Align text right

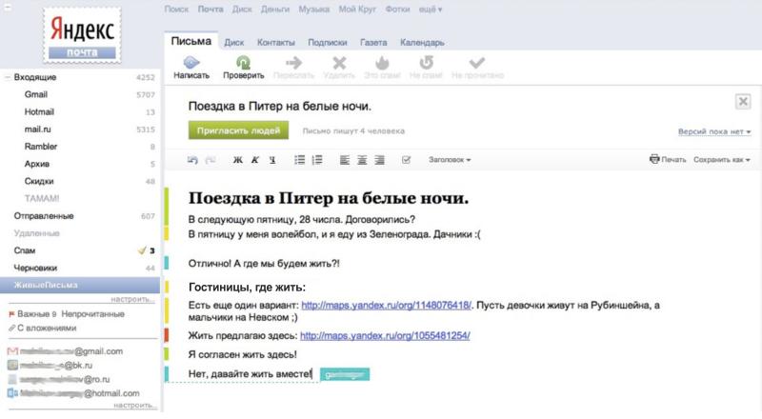[x=379, y=159]
